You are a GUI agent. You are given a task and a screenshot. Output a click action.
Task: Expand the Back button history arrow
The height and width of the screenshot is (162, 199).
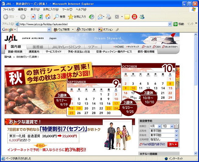point(17,17)
